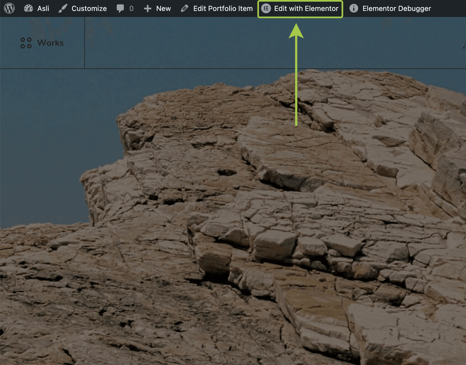
Task: Click the four-circle grid icon beside Works
Action: point(26,43)
